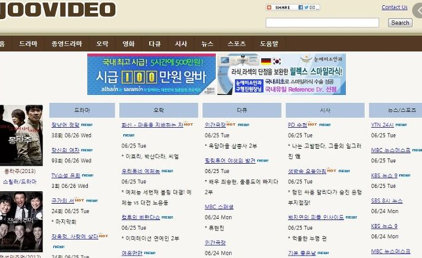Open the 드라마 menu in the navigation bar
Image resolution: width=422 pixels, height=258 pixels.
[28, 43]
